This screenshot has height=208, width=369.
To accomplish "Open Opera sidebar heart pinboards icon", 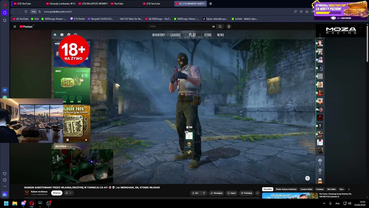I will pyautogui.click(x=5, y=174).
